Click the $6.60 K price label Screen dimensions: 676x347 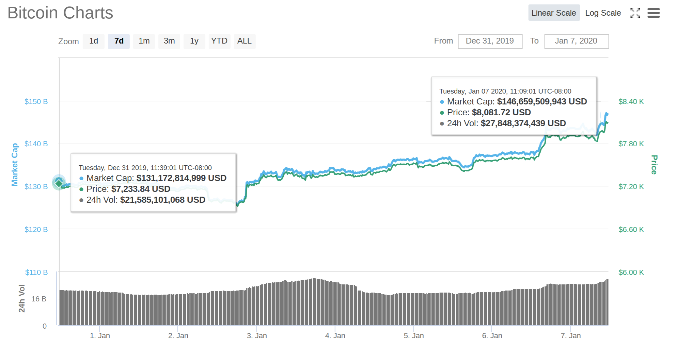pos(631,230)
